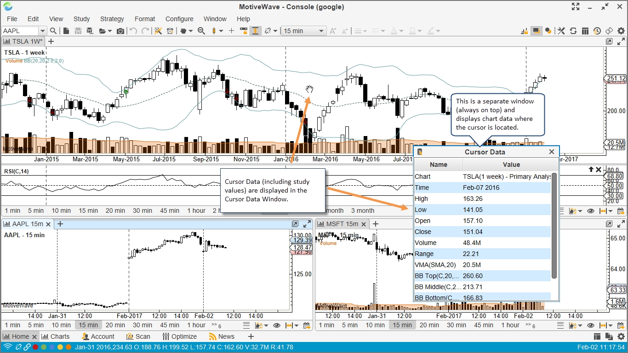Viewport: 628px width, 353px height.
Task: Maximize the MSFT chart panel
Action: click(x=621, y=224)
